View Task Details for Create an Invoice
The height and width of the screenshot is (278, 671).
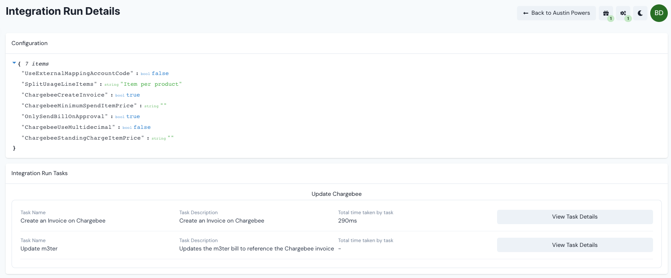pyautogui.click(x=575, y=217)
